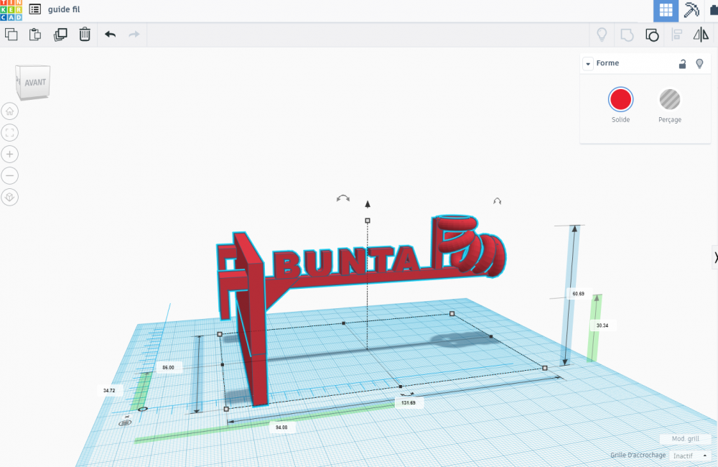Toggle the lock in the Forme panel
This screenshot has height=467, width=718.
pos(682,64)
